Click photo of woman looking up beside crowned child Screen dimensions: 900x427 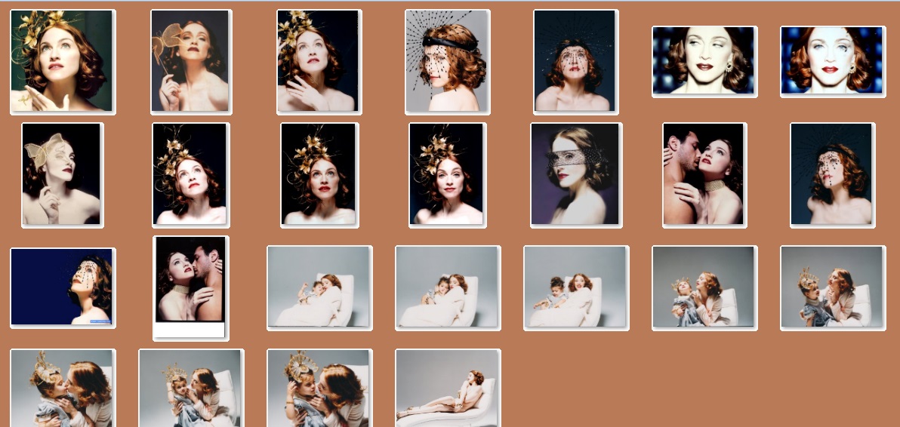tap(704, 287)
